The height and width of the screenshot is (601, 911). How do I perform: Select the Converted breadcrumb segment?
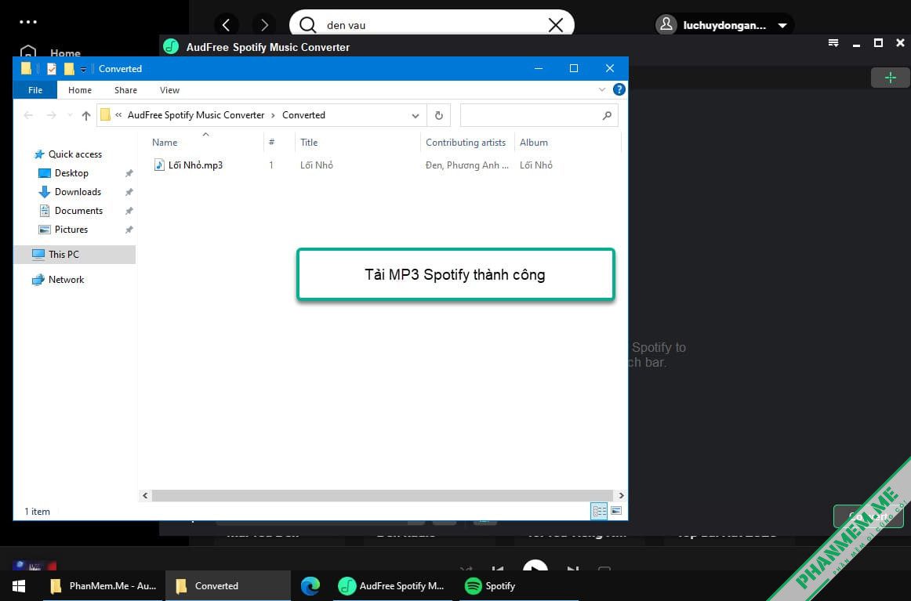coord(303,115)
